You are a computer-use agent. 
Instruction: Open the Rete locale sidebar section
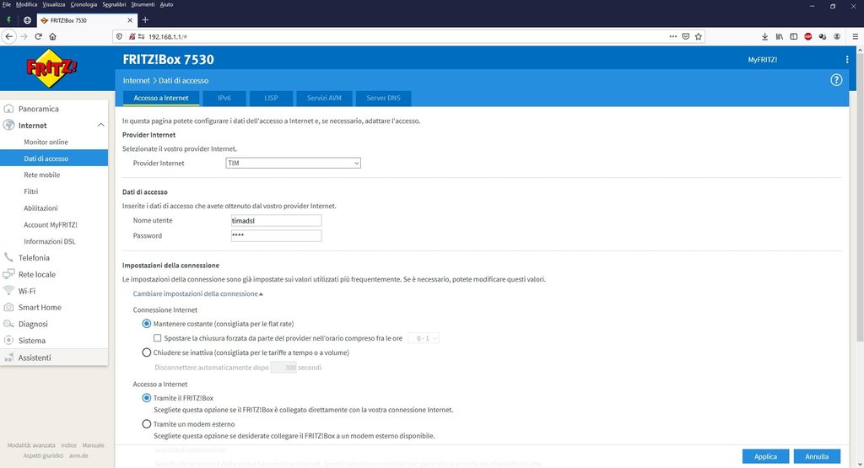[37, 274]
